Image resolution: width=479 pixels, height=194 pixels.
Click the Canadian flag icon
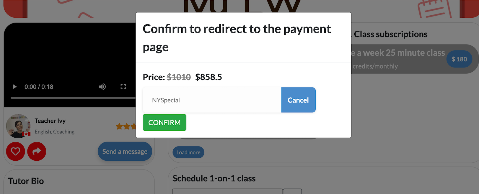coord(26,134)
